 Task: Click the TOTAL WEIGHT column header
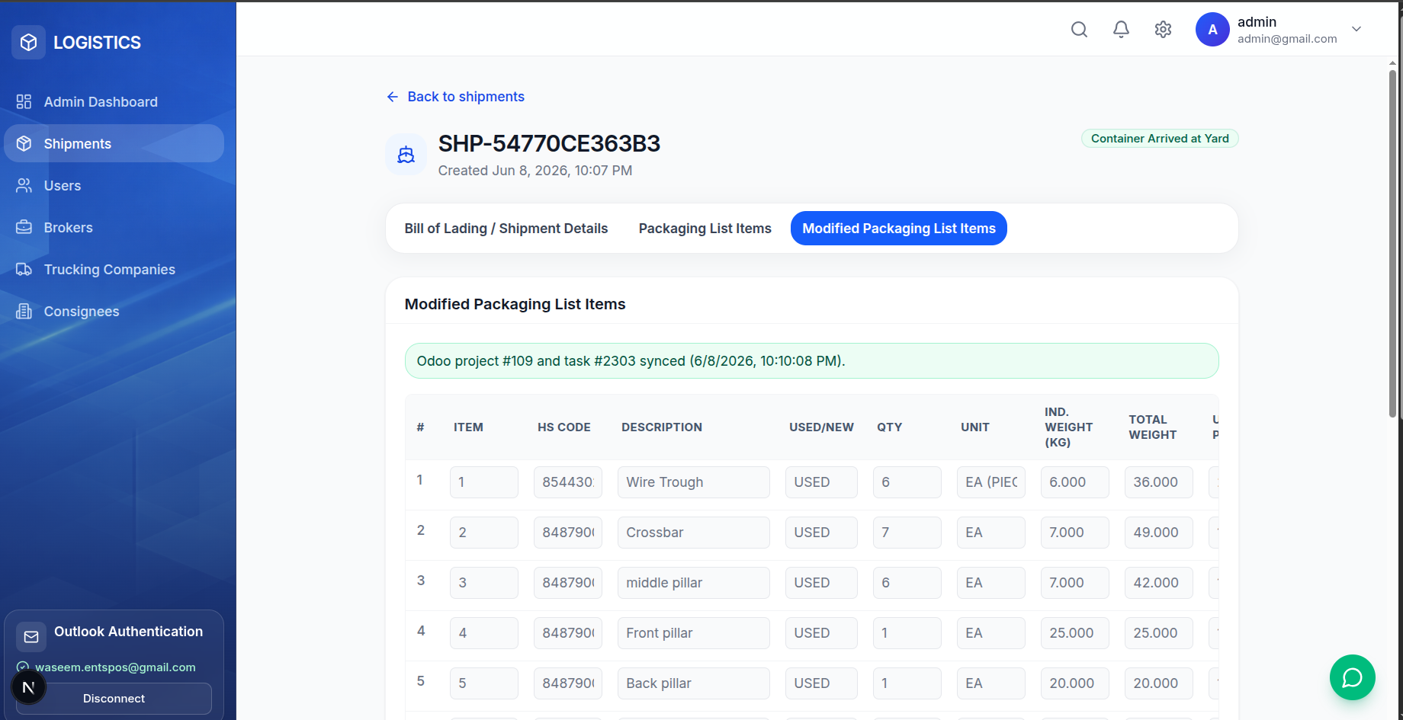(1153, 427)
